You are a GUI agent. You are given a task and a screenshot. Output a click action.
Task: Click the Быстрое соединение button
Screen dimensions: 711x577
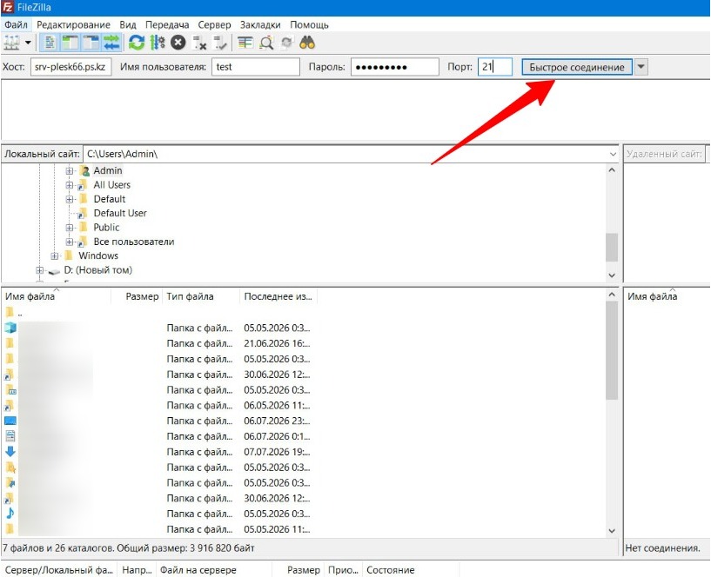[x=577, y=67]
